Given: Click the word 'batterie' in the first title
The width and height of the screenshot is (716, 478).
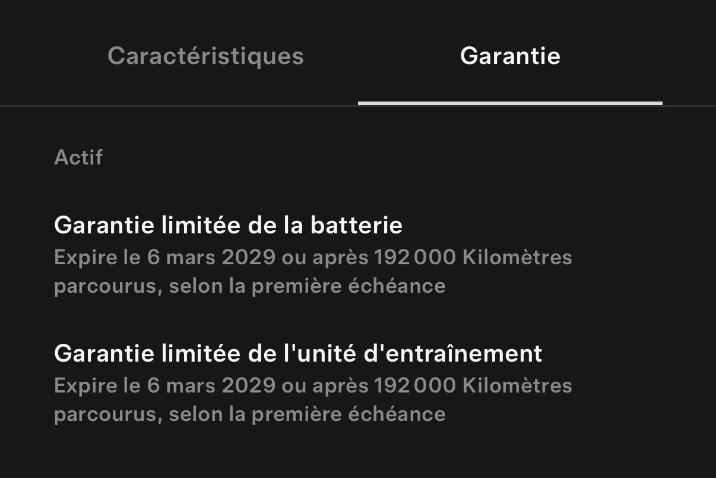Looking at the screenshot, I should [x=356, y=225].
